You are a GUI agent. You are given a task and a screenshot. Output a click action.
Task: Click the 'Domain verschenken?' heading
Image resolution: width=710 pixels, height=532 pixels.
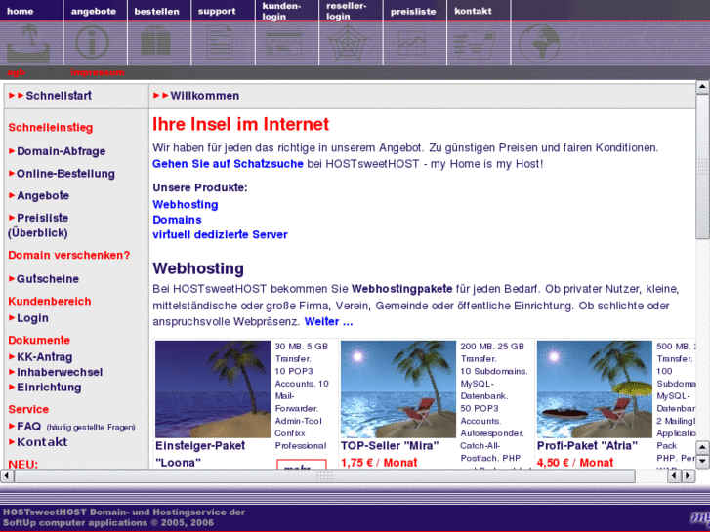(68, 255)
